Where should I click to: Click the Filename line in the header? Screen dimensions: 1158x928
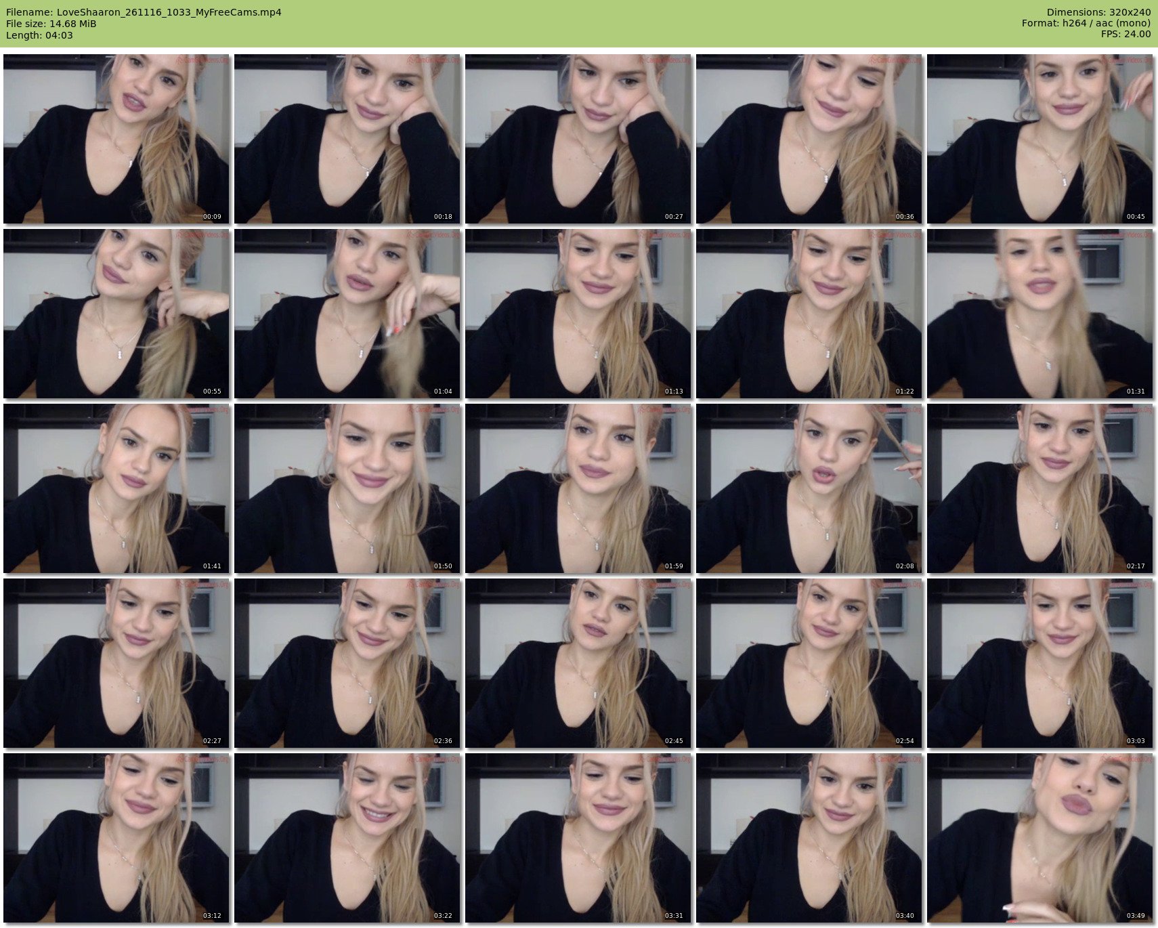(x=144, y=12)
